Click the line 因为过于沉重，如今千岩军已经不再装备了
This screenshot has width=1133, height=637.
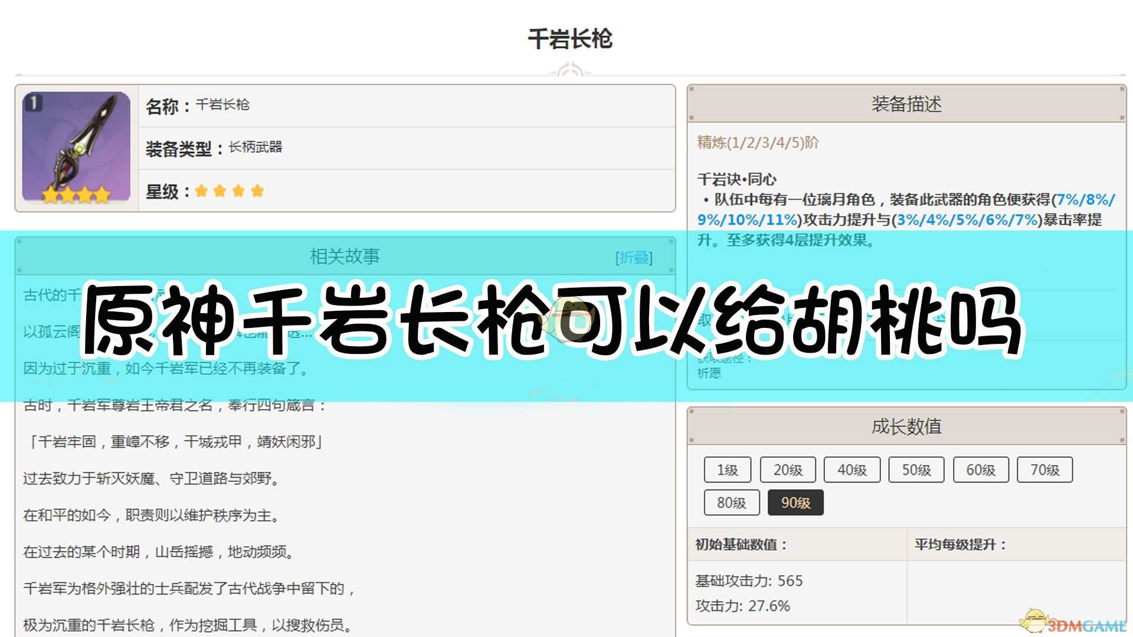(166, 369)
